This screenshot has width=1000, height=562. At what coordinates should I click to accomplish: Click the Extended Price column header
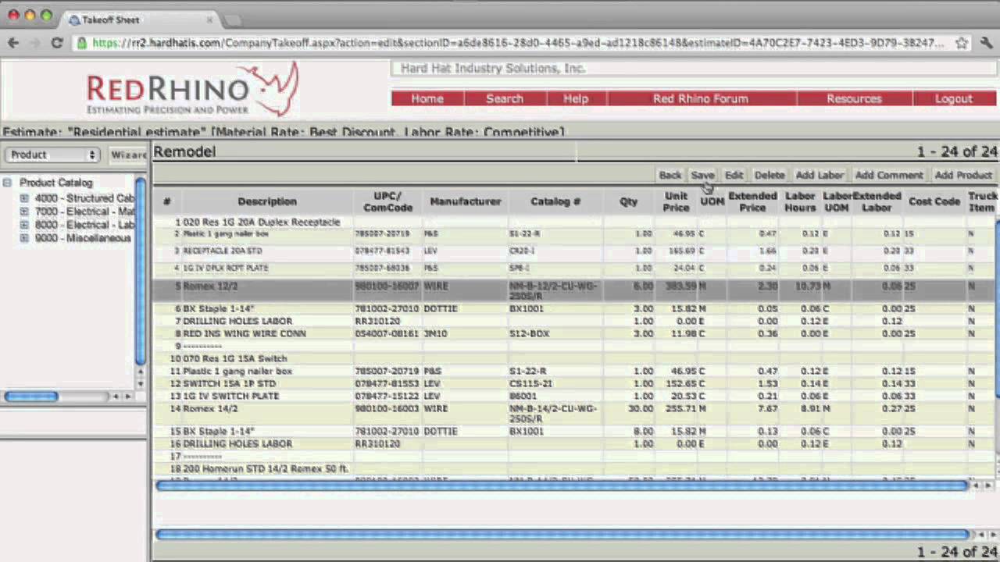pyautogui.click(x=752, y=201)
